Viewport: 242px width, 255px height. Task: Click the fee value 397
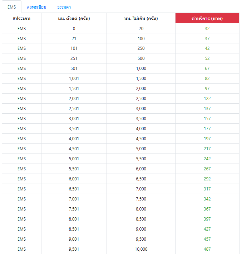pos(207,219)
